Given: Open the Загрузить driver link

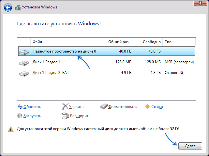Looking at the screenshot, I should (x=32, y=116).
